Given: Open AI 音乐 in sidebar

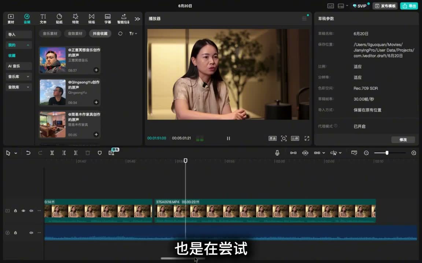Looking at the screenshot, I should (x=19, y=66).
